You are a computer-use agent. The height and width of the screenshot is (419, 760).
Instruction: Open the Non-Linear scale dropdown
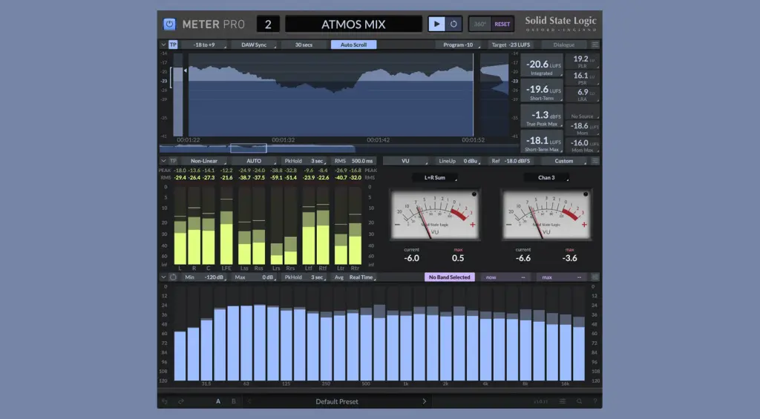(x=204, y=161)
